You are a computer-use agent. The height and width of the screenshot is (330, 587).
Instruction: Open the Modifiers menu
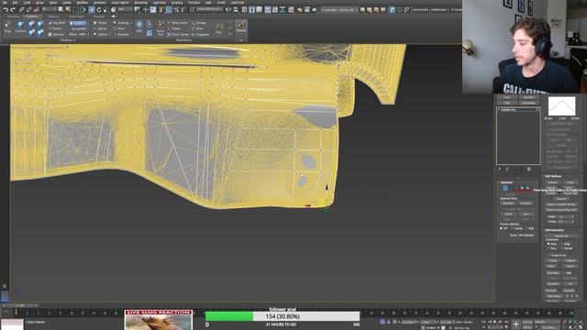coord(83,3)
